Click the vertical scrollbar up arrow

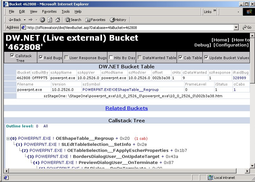(252, 35)
